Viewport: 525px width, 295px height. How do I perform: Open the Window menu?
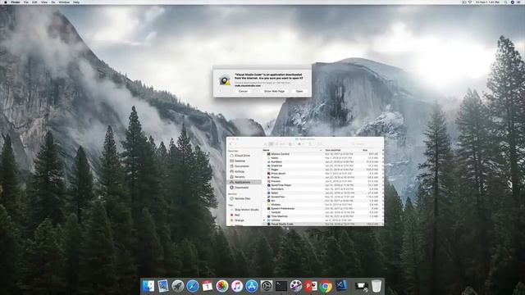point(64,2)
